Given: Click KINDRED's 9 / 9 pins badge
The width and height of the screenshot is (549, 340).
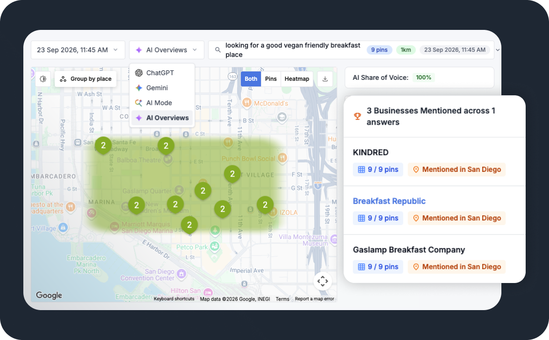Looking at the screenshot, I should (378, 170).
